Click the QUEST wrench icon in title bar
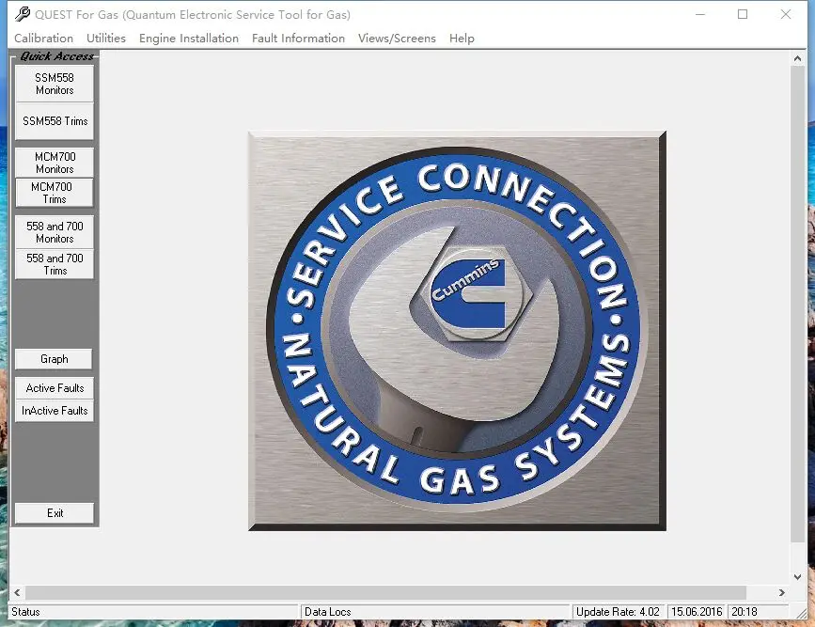 point(23,14)
